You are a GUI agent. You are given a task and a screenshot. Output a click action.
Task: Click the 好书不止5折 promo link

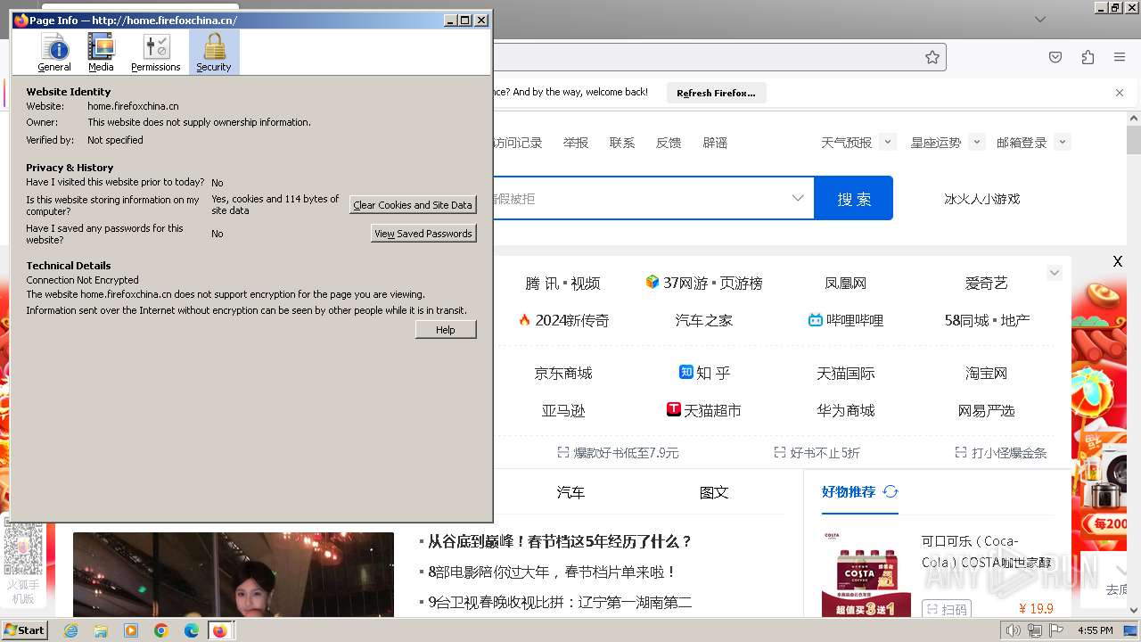pos(817,453)
